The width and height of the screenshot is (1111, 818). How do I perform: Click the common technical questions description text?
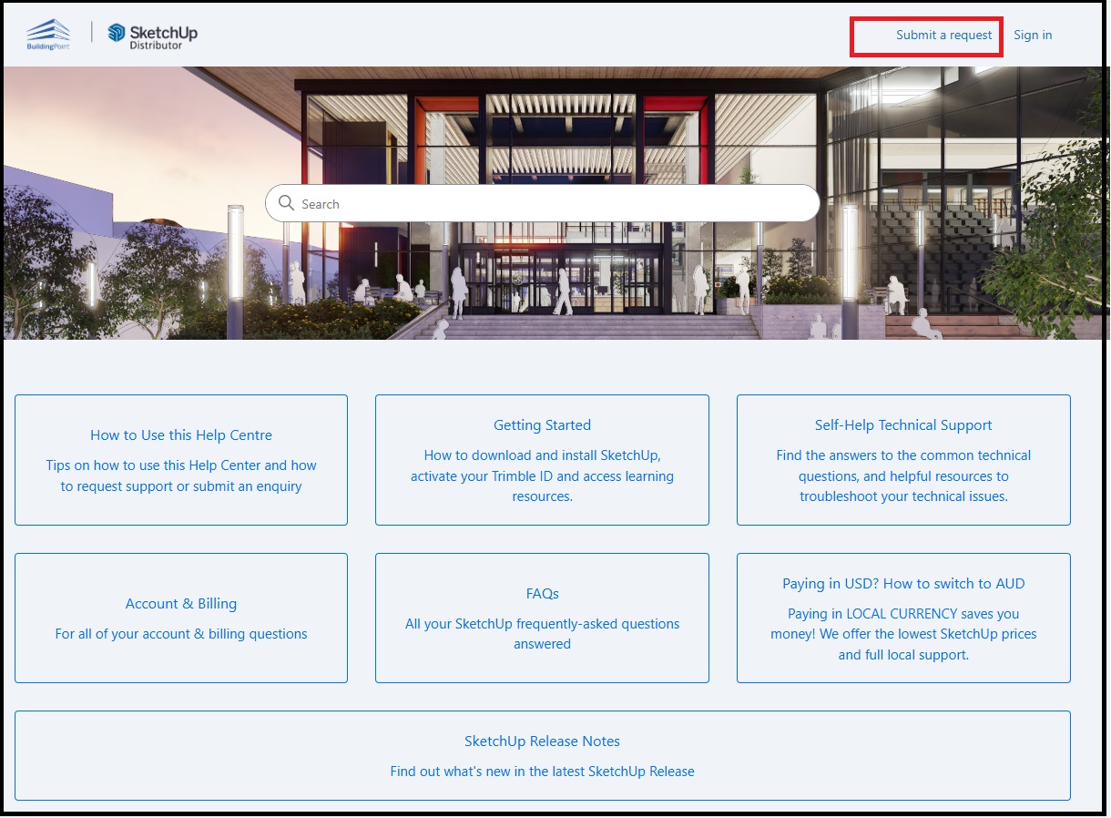click(x=902, y=475)
